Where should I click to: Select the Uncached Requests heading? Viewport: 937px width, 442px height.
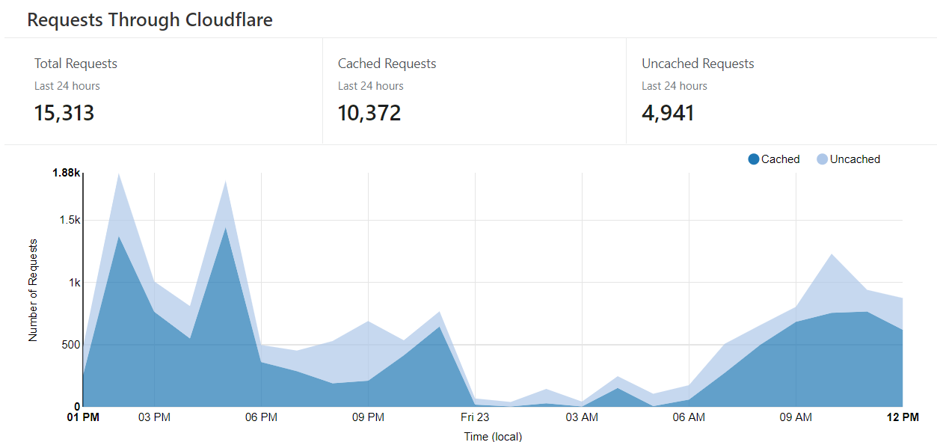pos(698,64)
